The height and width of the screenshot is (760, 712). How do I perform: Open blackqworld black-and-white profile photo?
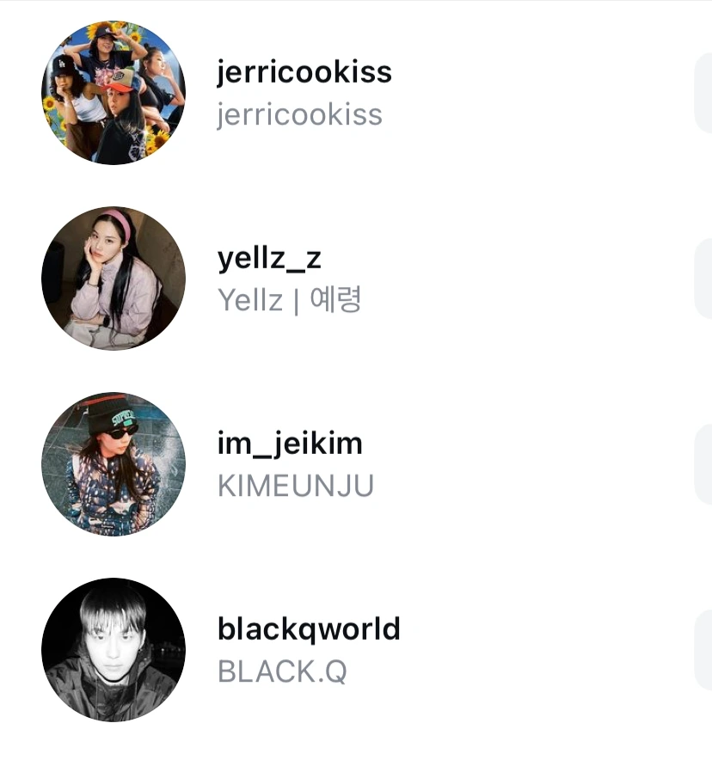click(x=114, y=649)
